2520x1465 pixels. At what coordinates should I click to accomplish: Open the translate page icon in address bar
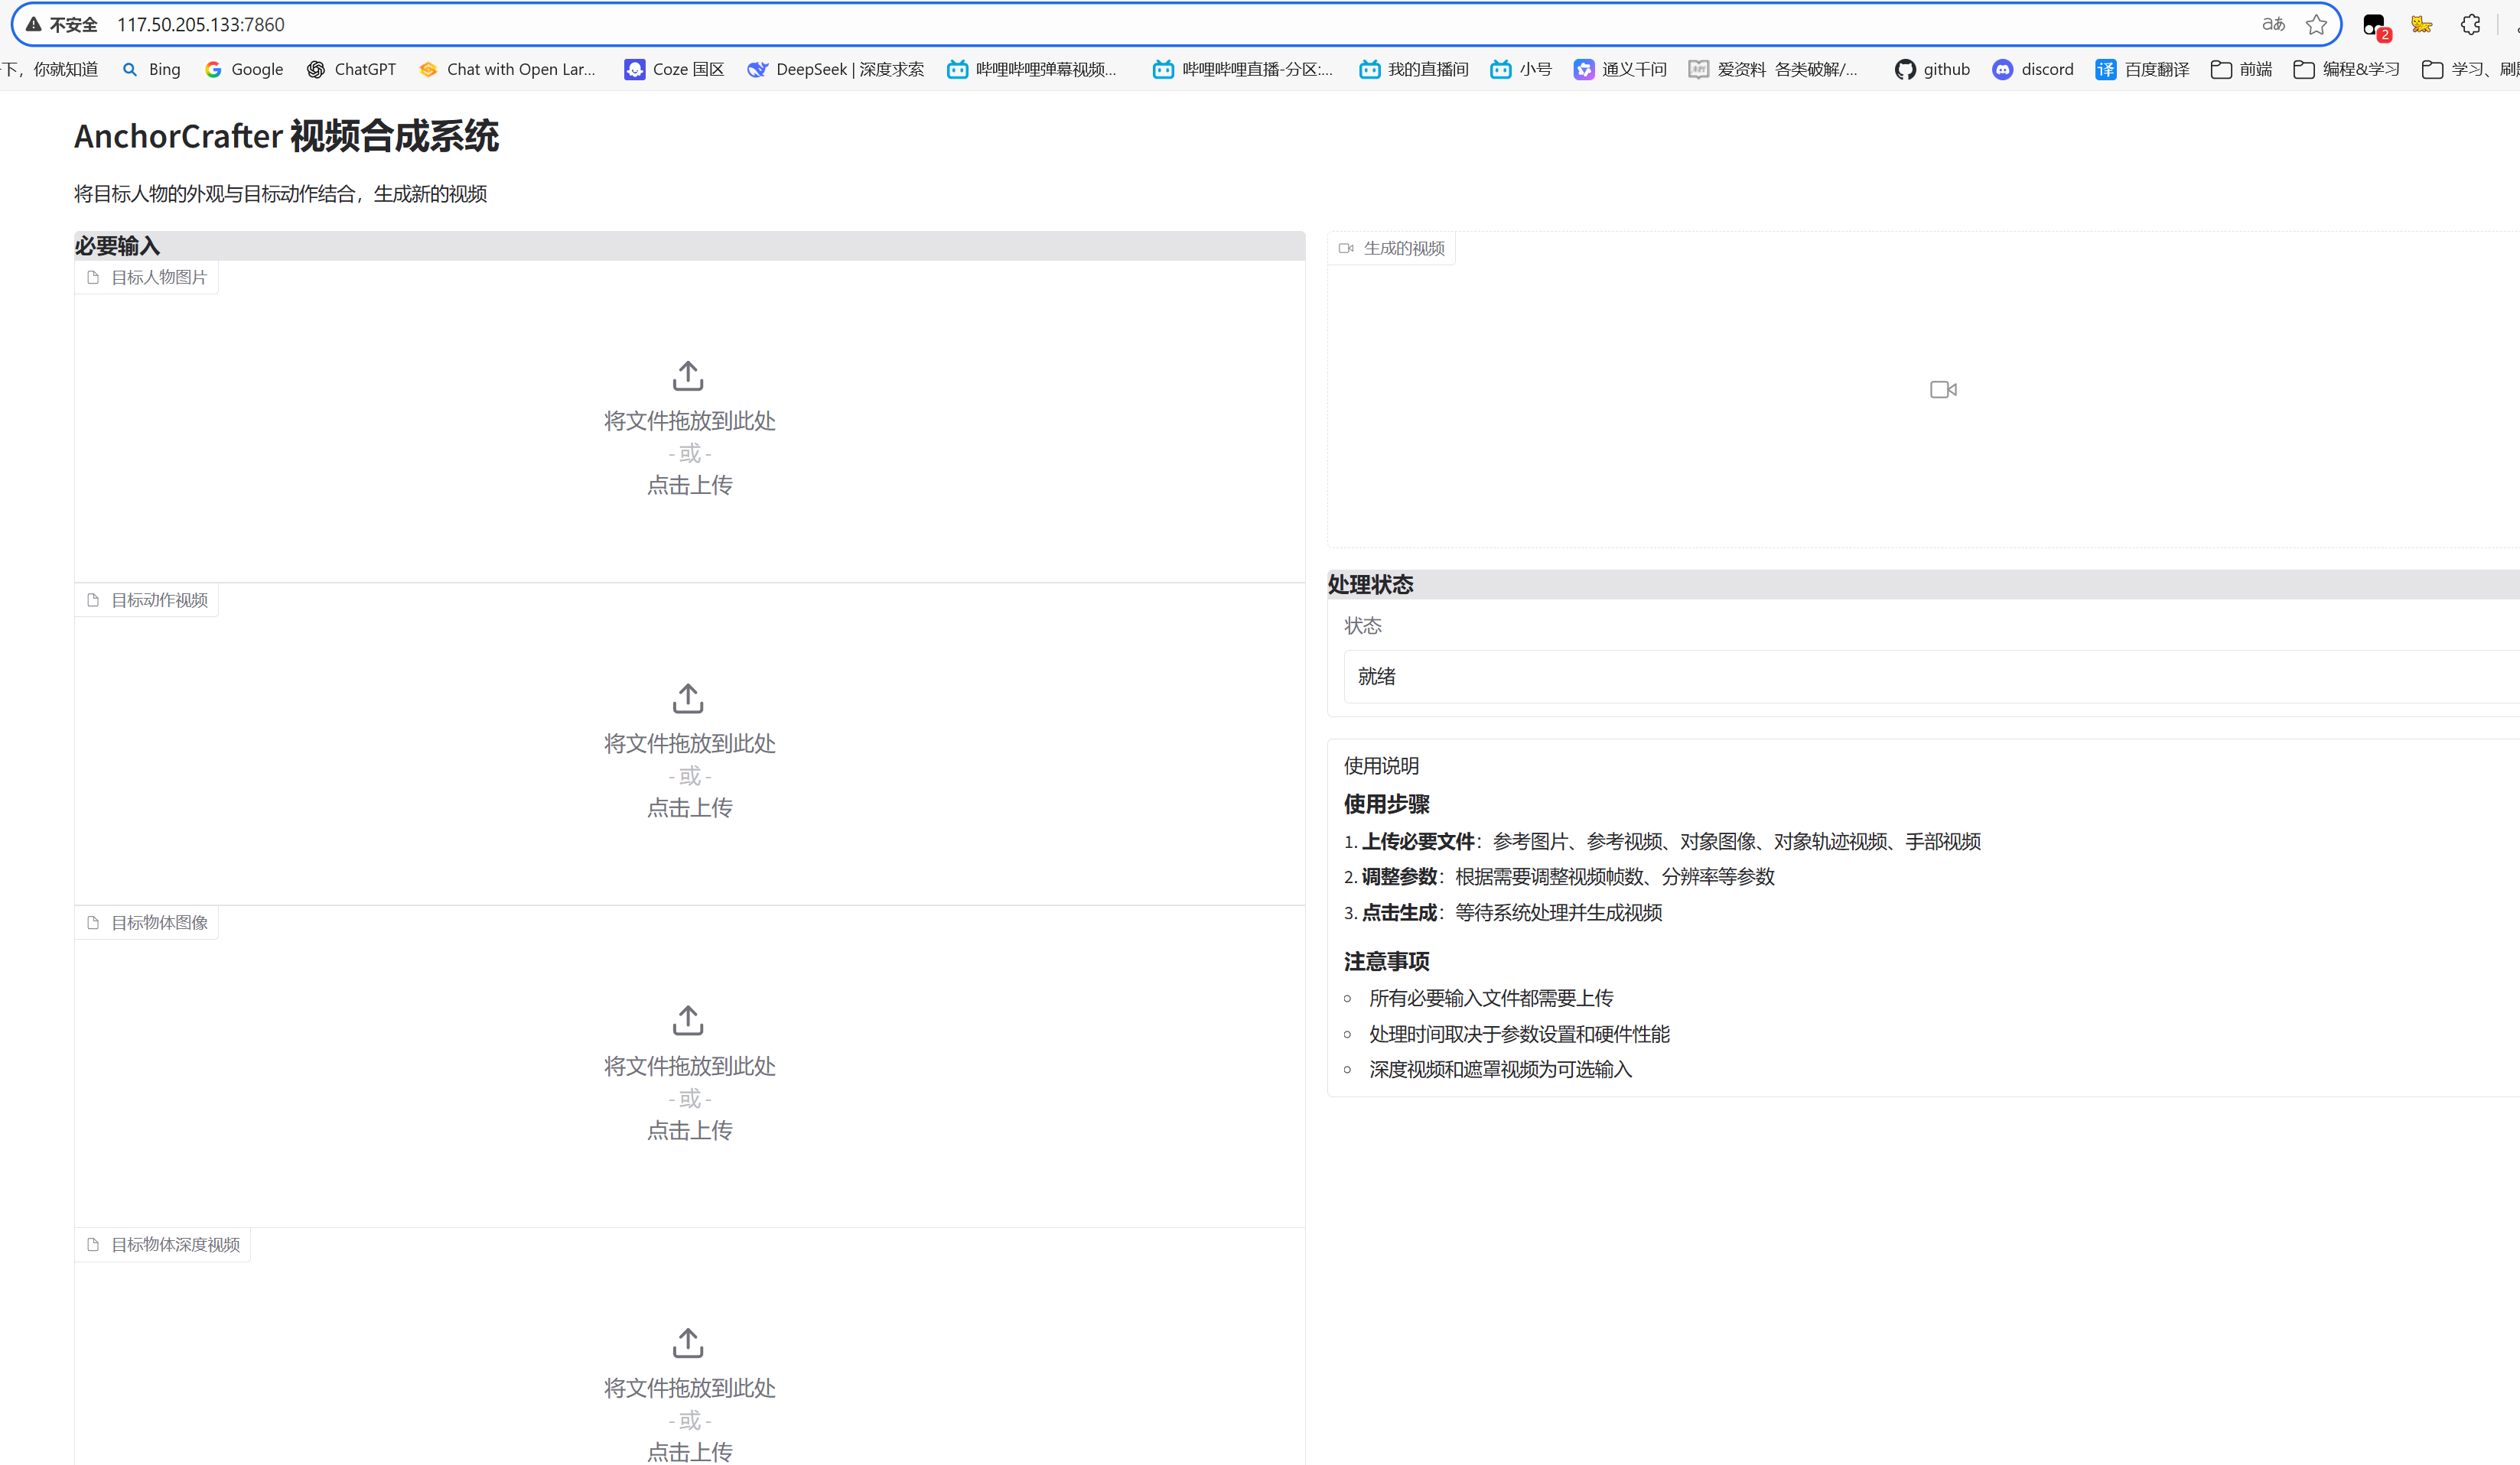[2273, 25]
